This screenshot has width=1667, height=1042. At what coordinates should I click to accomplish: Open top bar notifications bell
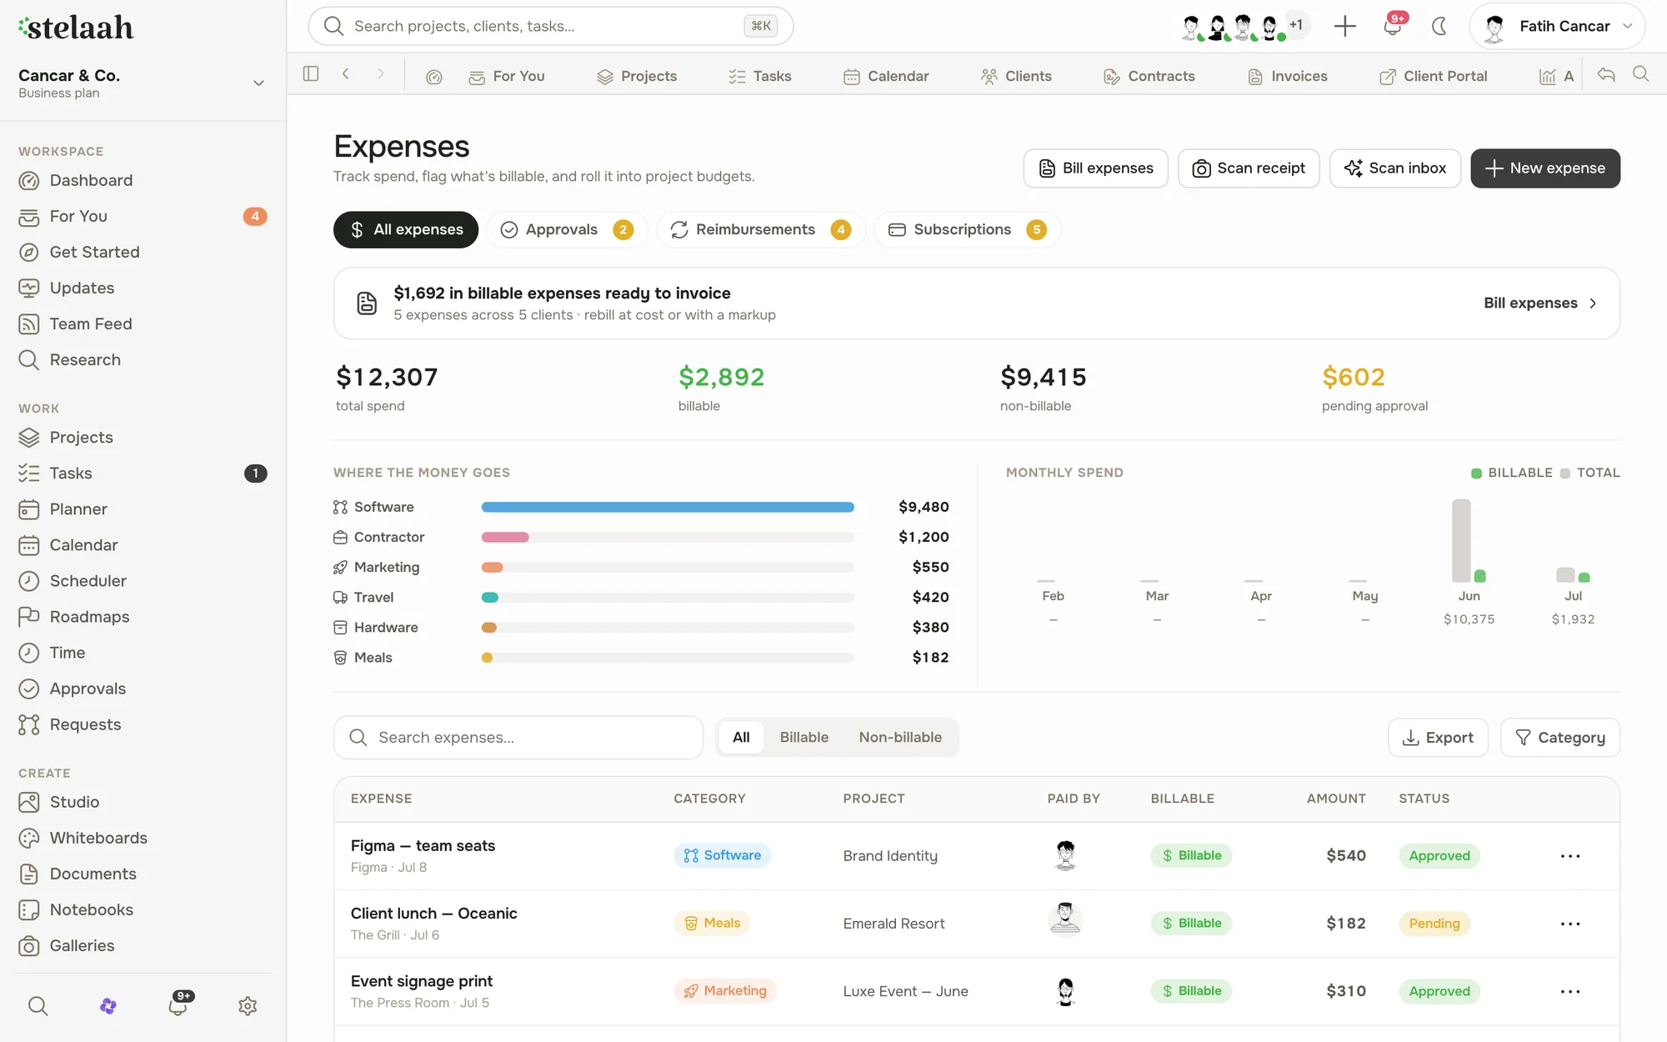coord(1393,26)
